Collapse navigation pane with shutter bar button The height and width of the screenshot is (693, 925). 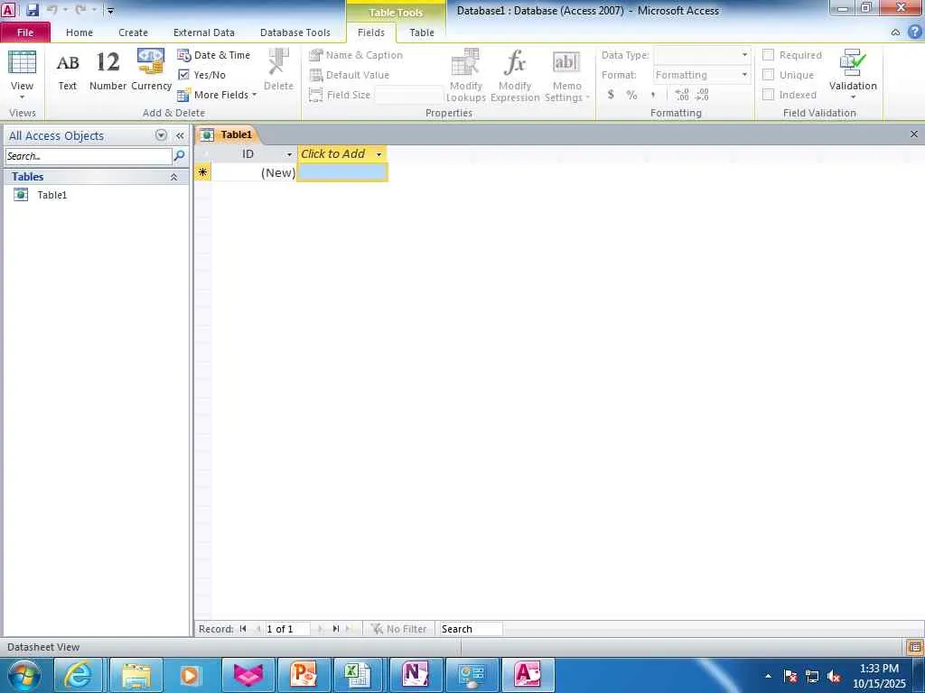tap(180, 135)
